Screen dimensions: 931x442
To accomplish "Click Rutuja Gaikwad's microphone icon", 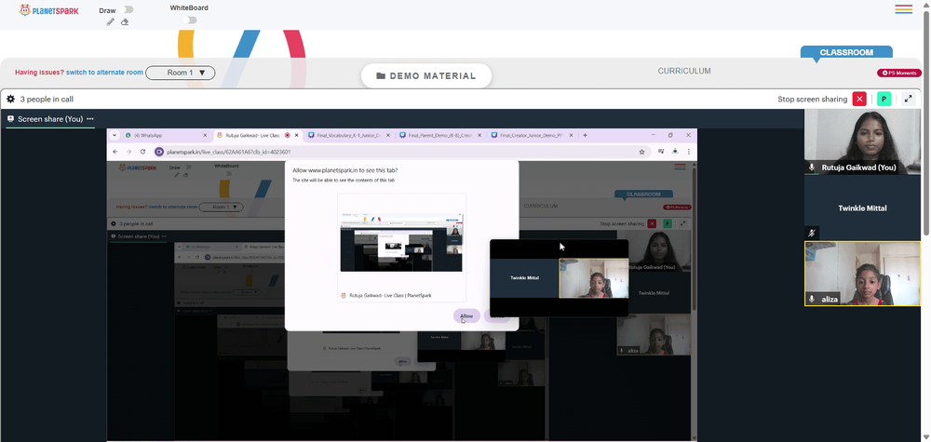I will coord(812,167).
